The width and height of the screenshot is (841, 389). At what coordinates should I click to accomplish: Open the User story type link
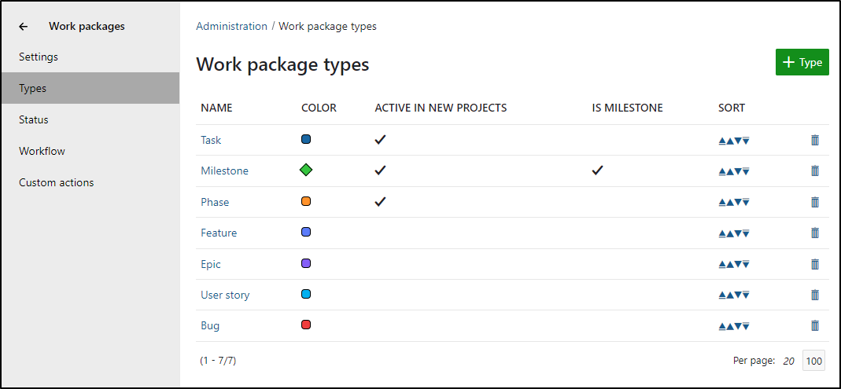point(225,295)
